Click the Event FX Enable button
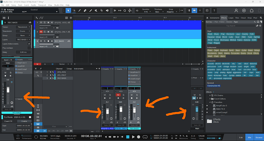Viewport: 264px width, 141px height. pyautogui.click(x=24, y=121)
